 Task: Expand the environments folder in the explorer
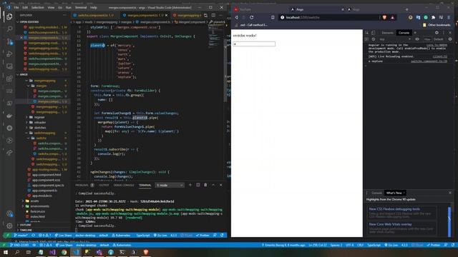tap(40, 206)
